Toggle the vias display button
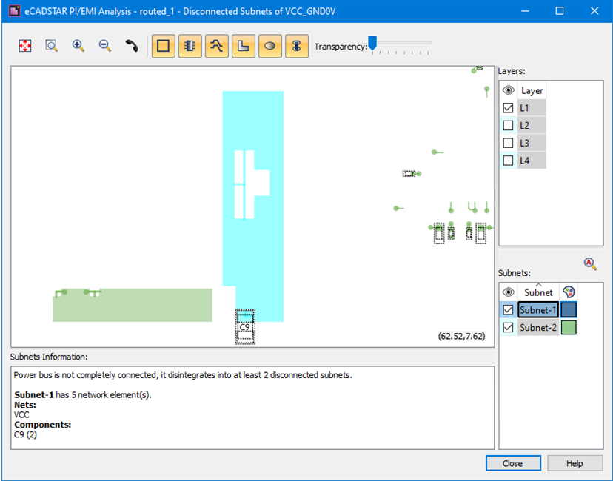 (297, 46)
